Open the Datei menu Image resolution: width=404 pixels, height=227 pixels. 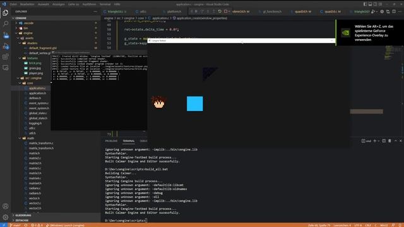pyautogui.click(x=13, y=4)
